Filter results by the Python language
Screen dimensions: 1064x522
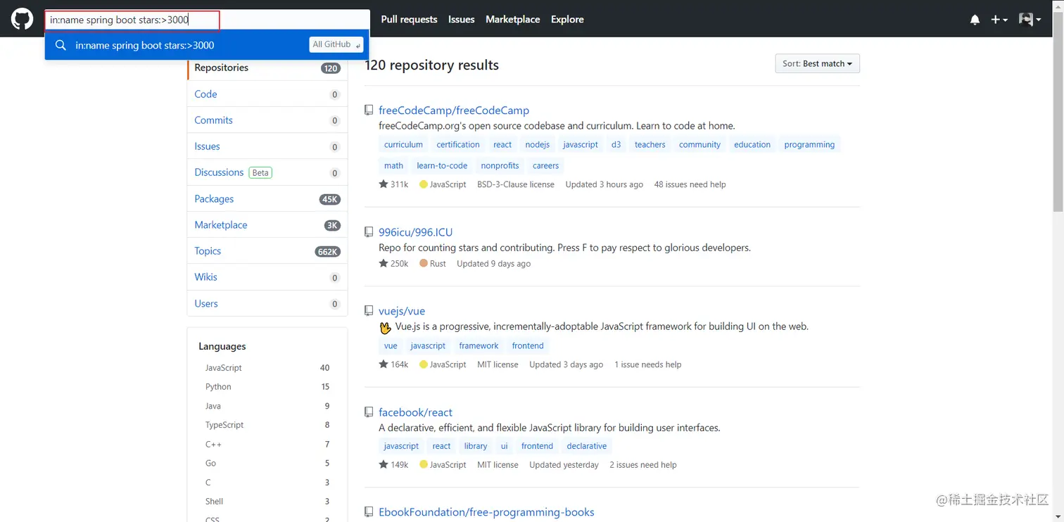[218, 387]
